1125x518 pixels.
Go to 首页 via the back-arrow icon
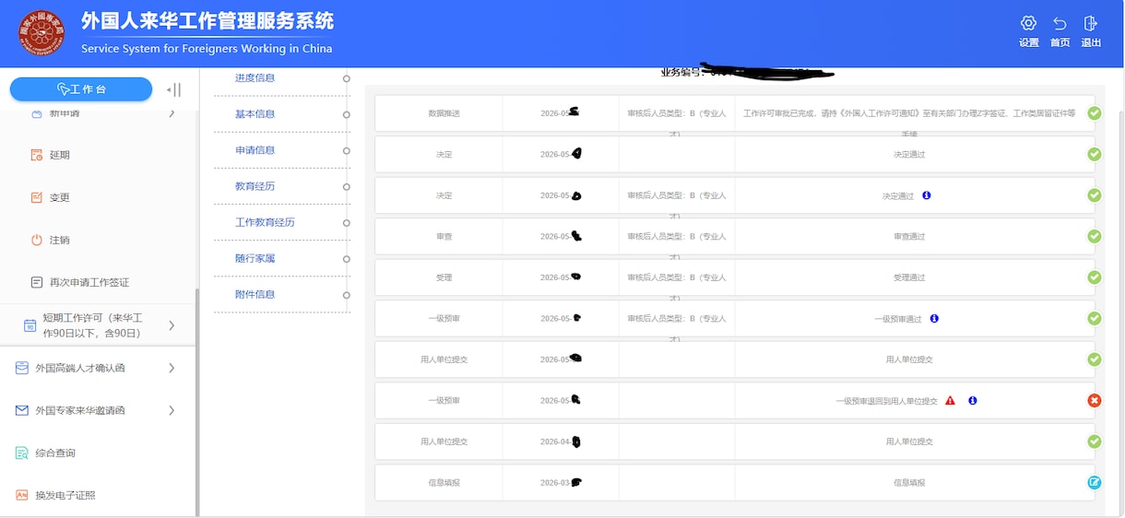click(x=1060, y=23)
